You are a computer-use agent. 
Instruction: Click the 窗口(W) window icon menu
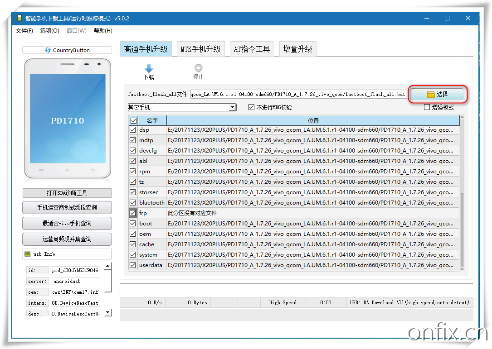tap(76, 30)
